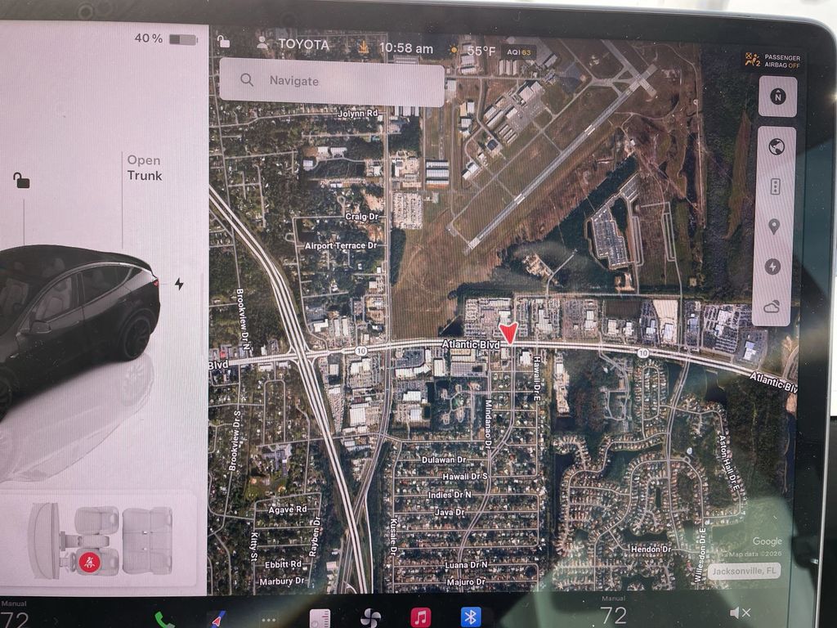The image size is (837, 628).
Task: Toggle traffic display with the traffic light icon
Action: point(775,186)
